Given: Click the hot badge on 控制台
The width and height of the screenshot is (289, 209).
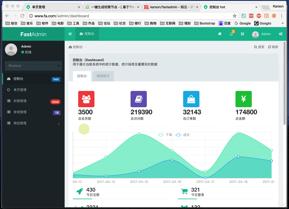Looking at the screenshot, I should click(x=56, y=79).
